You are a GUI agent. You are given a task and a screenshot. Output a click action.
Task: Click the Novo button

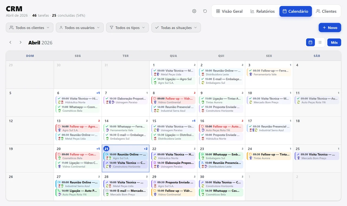click(x=330, y=27)
